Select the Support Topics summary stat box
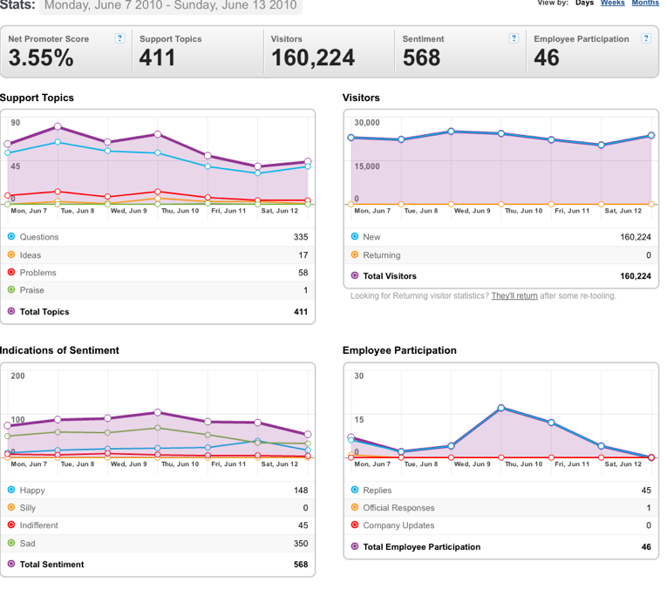667x589 pixels. pyautogui.click(x=198, y=52)
